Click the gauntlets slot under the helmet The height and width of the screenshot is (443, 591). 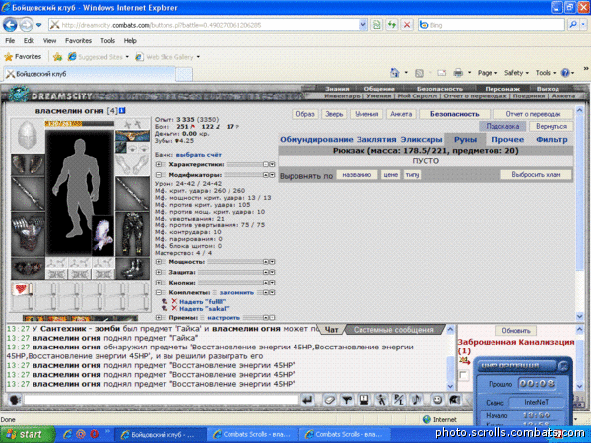(x=28, y=164)
